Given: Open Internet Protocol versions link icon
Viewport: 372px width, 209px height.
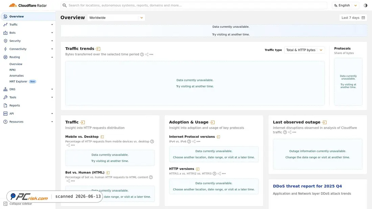Looking at the screenshot, I should click(218, 137).
